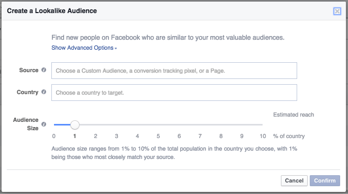This screenshot has width=348, height=194.
Task: Click the Cancel button
Action: point(295,181)
